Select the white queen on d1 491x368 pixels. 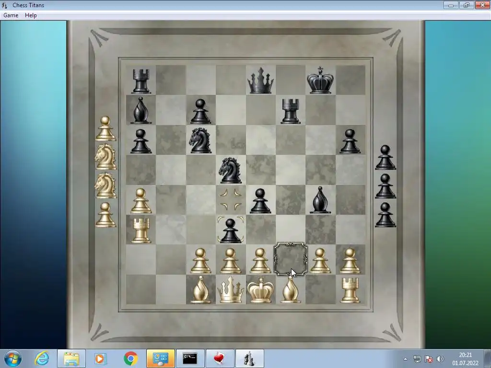231,290
